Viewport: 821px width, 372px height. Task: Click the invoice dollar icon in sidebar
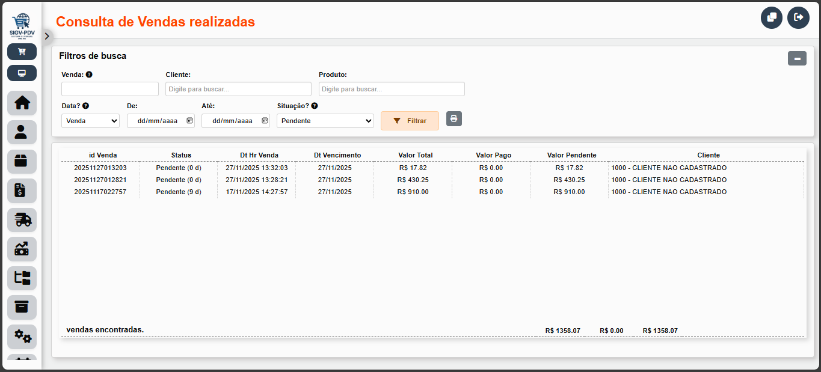pyautogui.click(x=22, y=191)
